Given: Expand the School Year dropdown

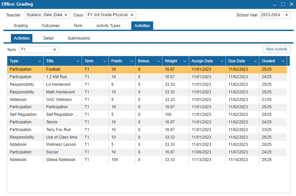Looking at the screenshot, I should click(x=286, y=15).
